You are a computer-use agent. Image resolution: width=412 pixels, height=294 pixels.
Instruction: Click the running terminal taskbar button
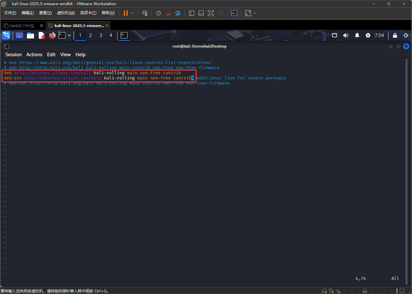124,35
